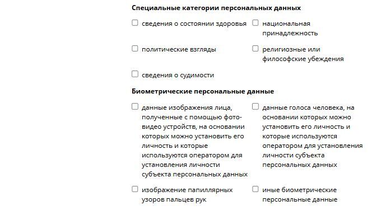The image size is (381, 210).
Task: Click the human voice data description text
Action: tap(313, 136)
